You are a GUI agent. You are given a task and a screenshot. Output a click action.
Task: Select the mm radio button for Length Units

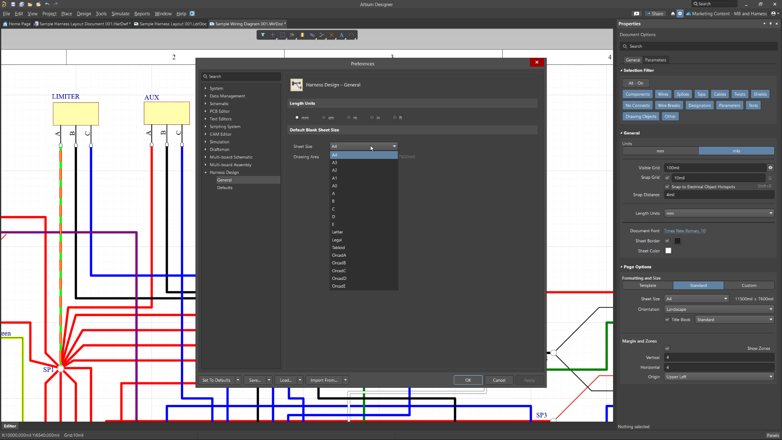pos(297,117)
